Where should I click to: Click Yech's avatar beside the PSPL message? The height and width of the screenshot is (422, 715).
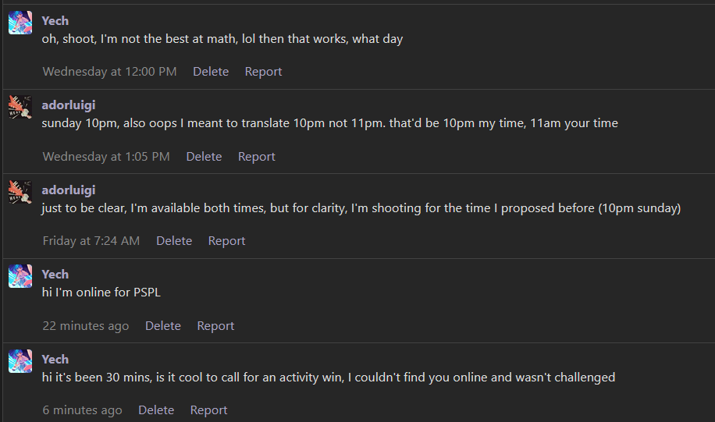click(20, 276)
